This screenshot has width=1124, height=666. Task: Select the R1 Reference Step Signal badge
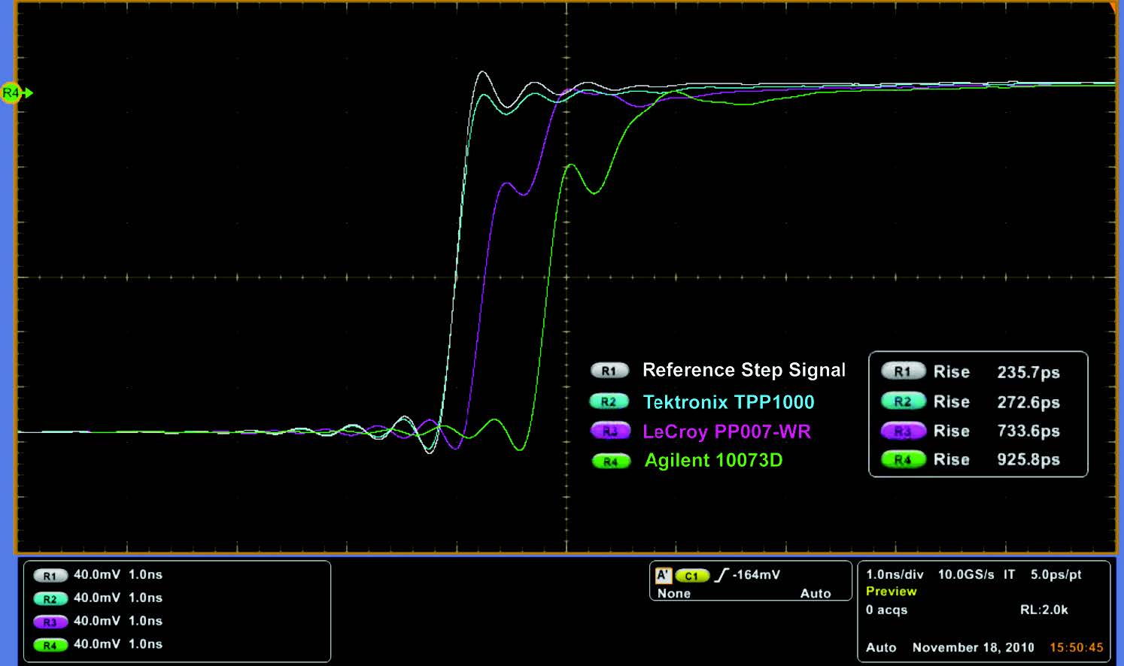tap(609, 370)
